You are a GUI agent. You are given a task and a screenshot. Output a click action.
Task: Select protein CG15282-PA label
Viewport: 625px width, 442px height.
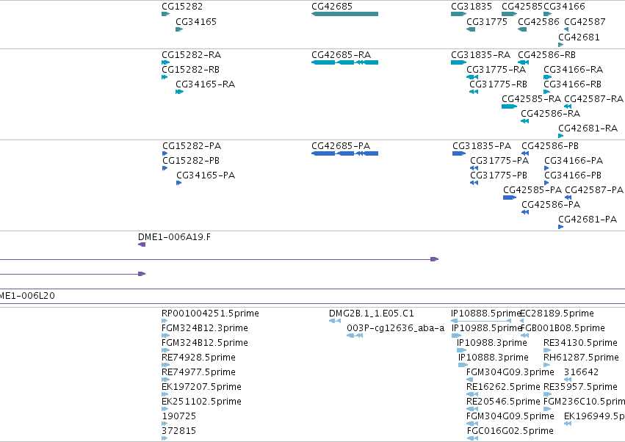point(192,146)
